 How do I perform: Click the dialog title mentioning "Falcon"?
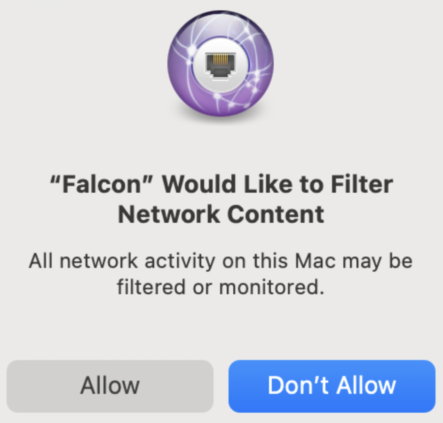point(221,199)
